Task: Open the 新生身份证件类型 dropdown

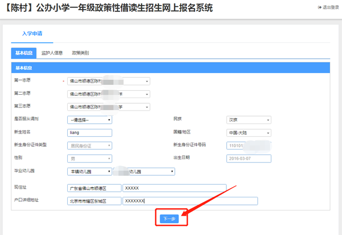Action: click(89, 145)
